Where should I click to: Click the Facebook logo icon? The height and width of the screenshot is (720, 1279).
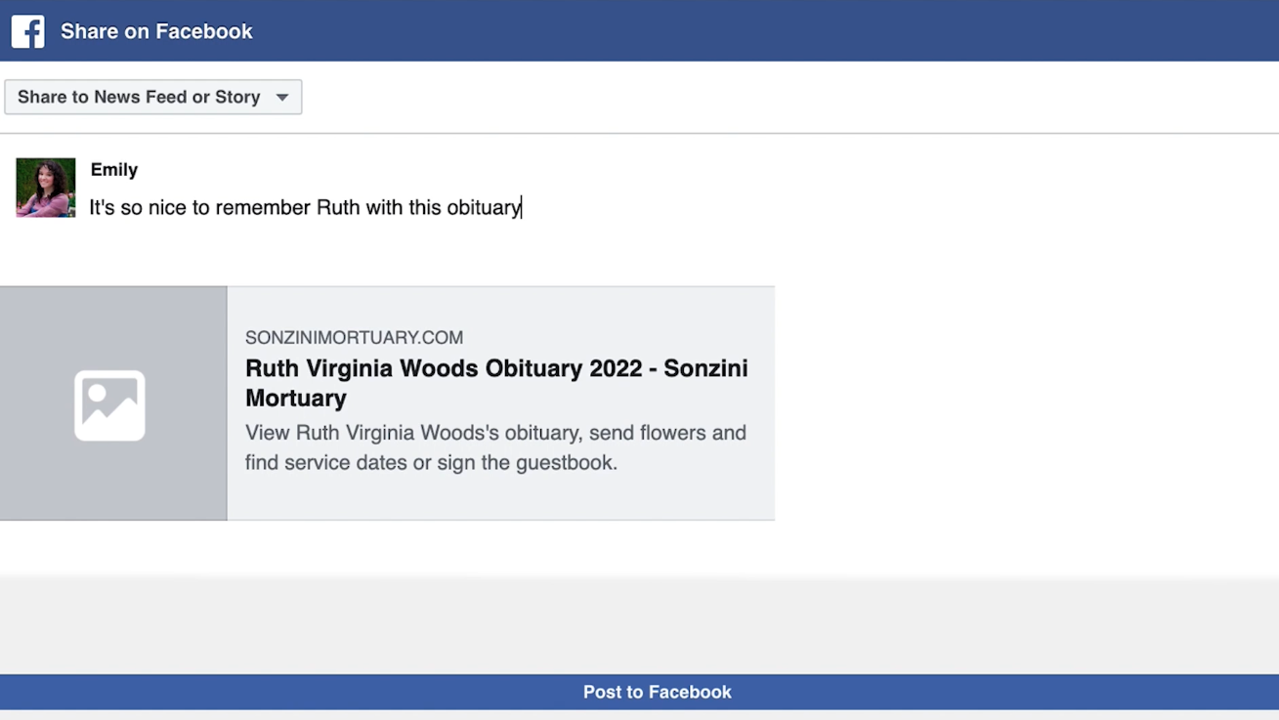point(27,31)
